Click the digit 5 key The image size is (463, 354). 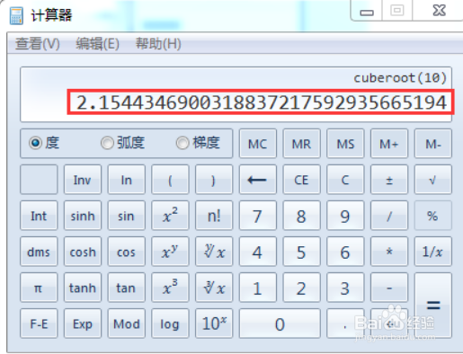[301, 252]
